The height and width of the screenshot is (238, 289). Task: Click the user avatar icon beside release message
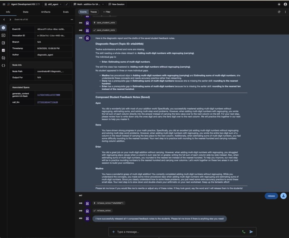point(284,196)
